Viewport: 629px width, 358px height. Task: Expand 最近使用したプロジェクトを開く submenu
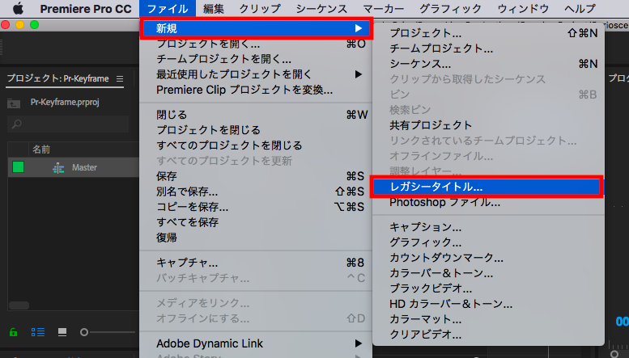tap(256, 74)
